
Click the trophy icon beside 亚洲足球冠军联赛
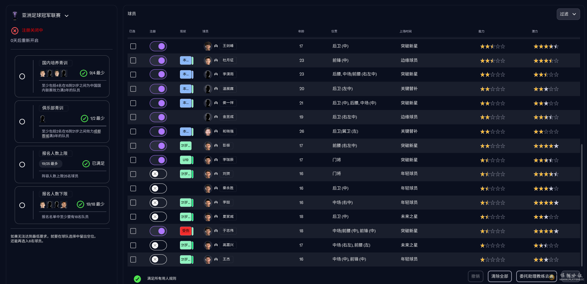(x=15, y=15)
